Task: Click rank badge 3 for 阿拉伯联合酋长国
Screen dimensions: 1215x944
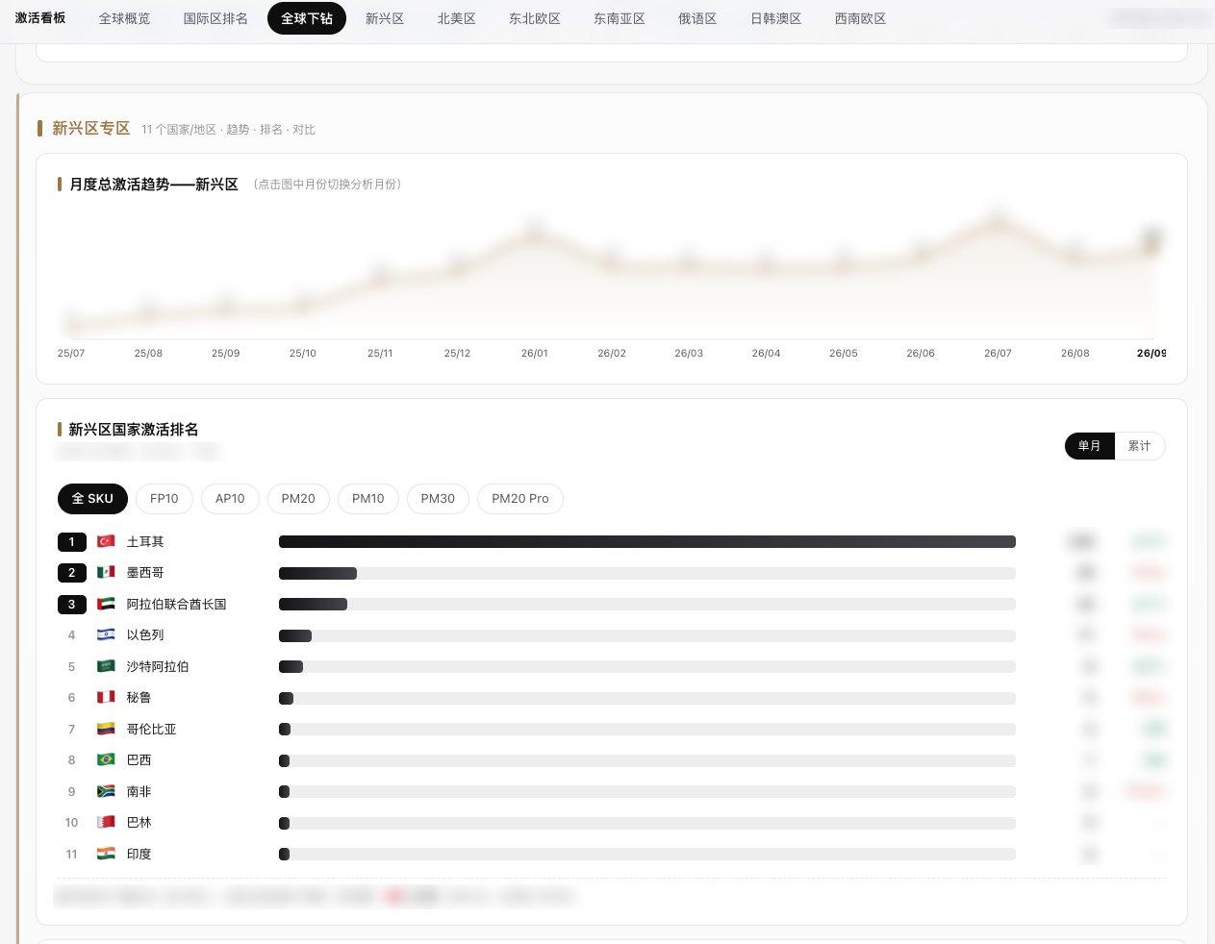Action: point(71,605)
